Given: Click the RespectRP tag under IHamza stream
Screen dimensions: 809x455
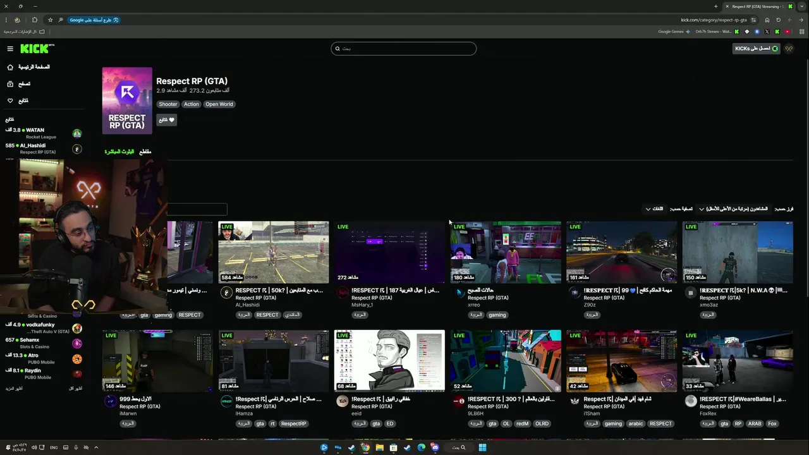Looking at the screenshot, I should [x=293, y=424].
